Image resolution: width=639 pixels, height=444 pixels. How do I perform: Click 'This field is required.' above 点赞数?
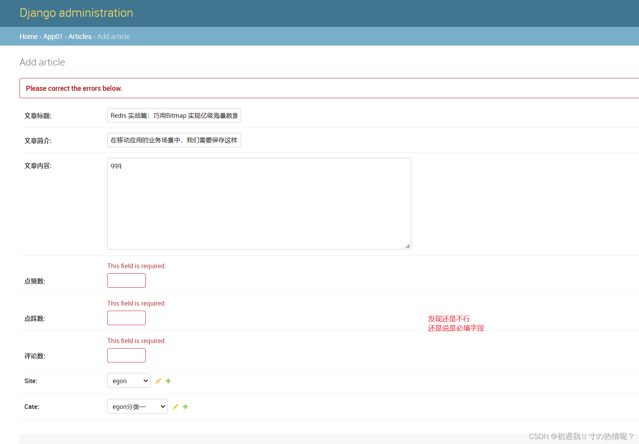pyautogui.click(x=136, y=266)
